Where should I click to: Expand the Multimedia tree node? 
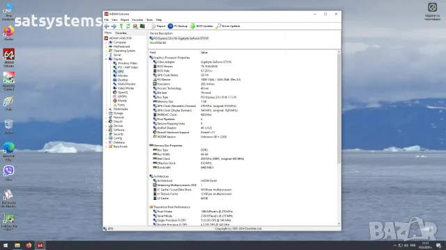107,109
